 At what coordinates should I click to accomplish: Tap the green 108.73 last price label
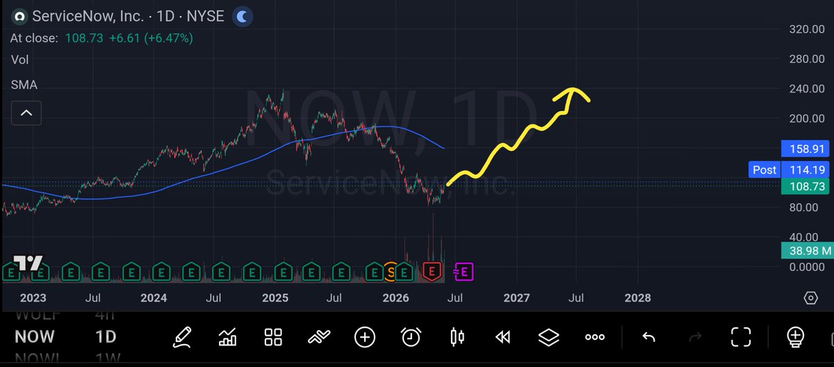[806, 186]
